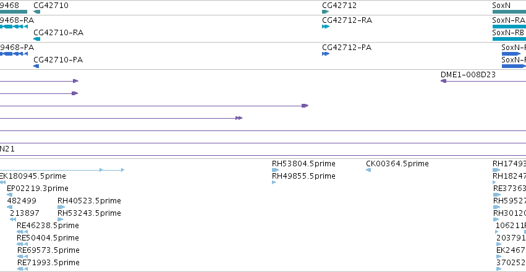Click the DME1-008D23 feature label
The image size is (526, 272).
[468, 75]
